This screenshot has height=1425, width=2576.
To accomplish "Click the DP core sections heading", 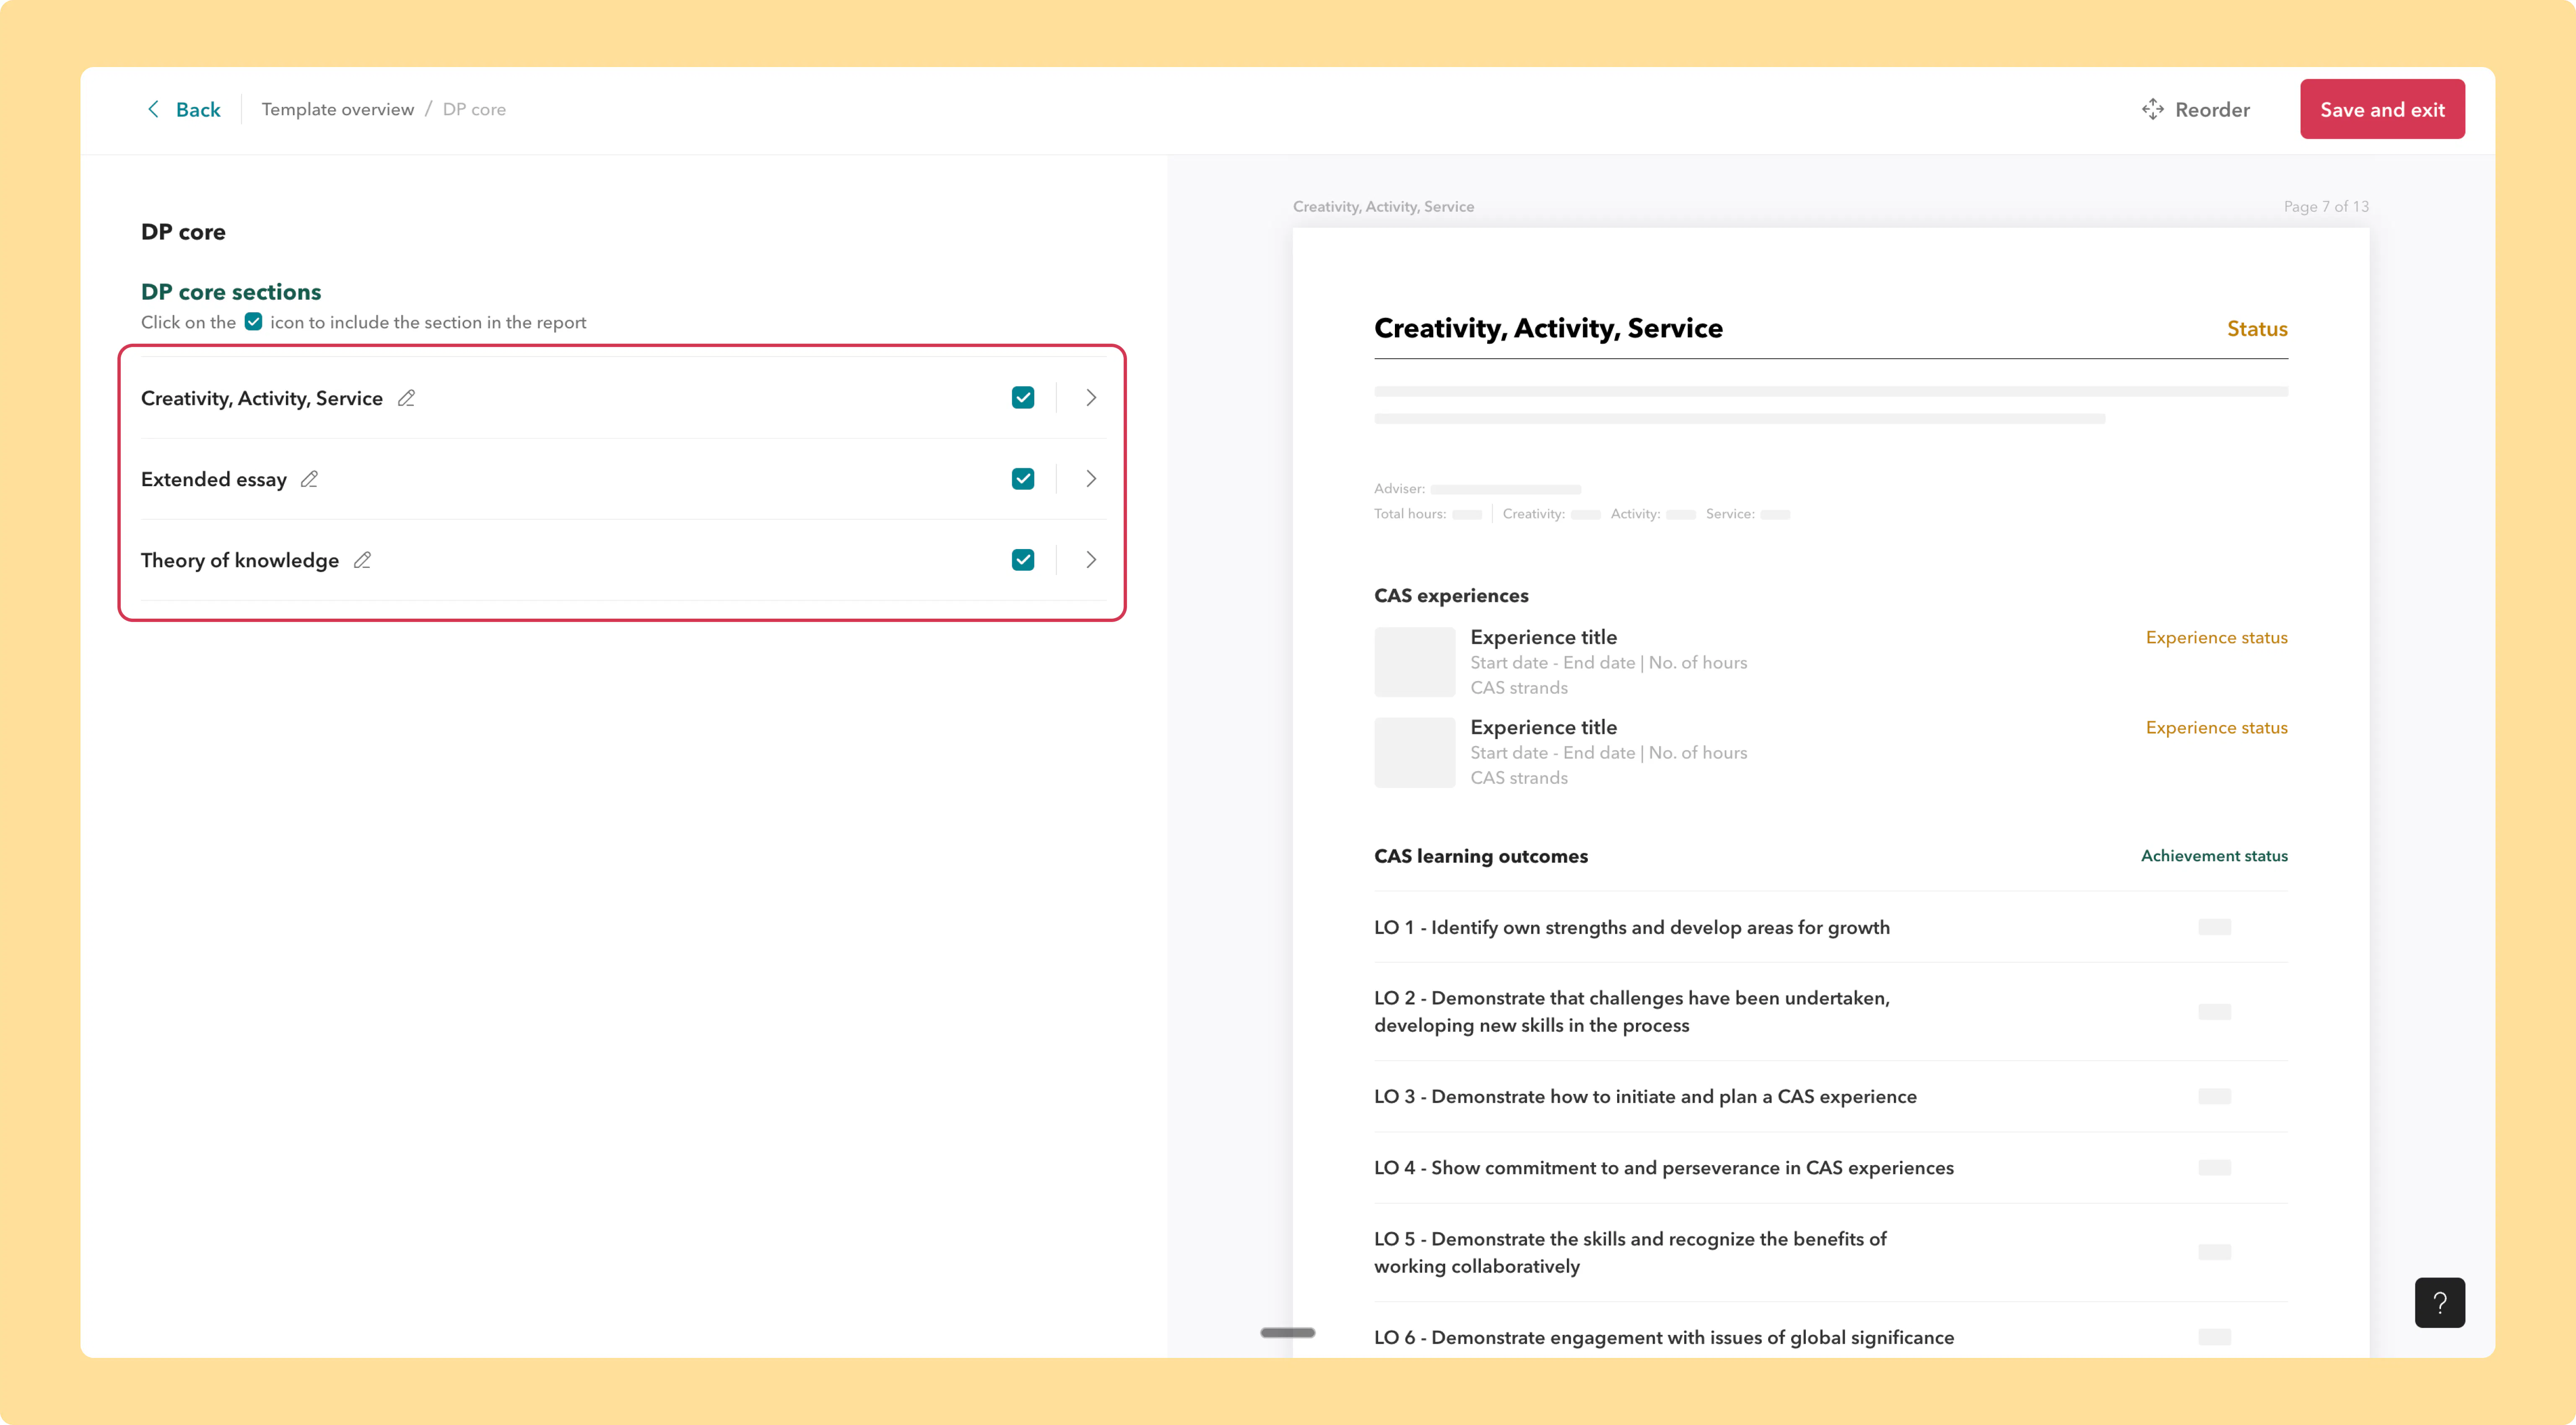I will pyautogui.click(x=231, y=292).
